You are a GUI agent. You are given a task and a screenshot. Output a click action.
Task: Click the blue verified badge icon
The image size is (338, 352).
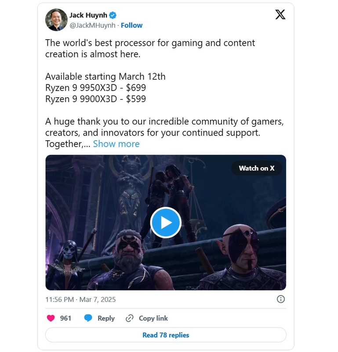(113, 15)
